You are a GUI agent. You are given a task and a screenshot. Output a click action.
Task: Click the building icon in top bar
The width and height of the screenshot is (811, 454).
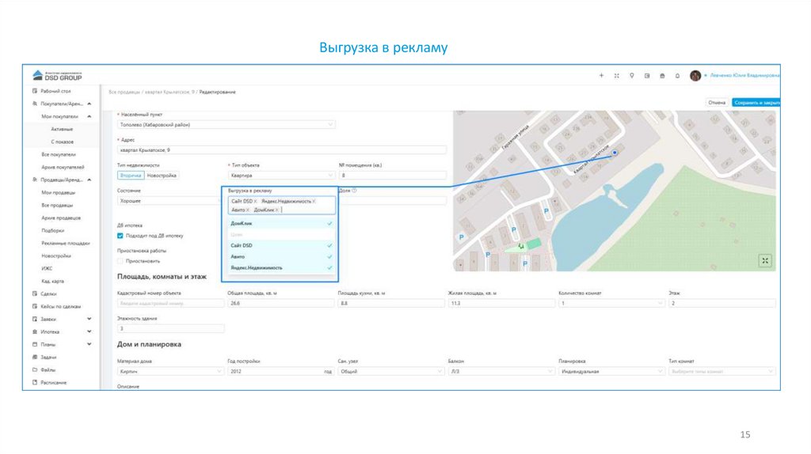pyautogui.click(x=662, y=75)
